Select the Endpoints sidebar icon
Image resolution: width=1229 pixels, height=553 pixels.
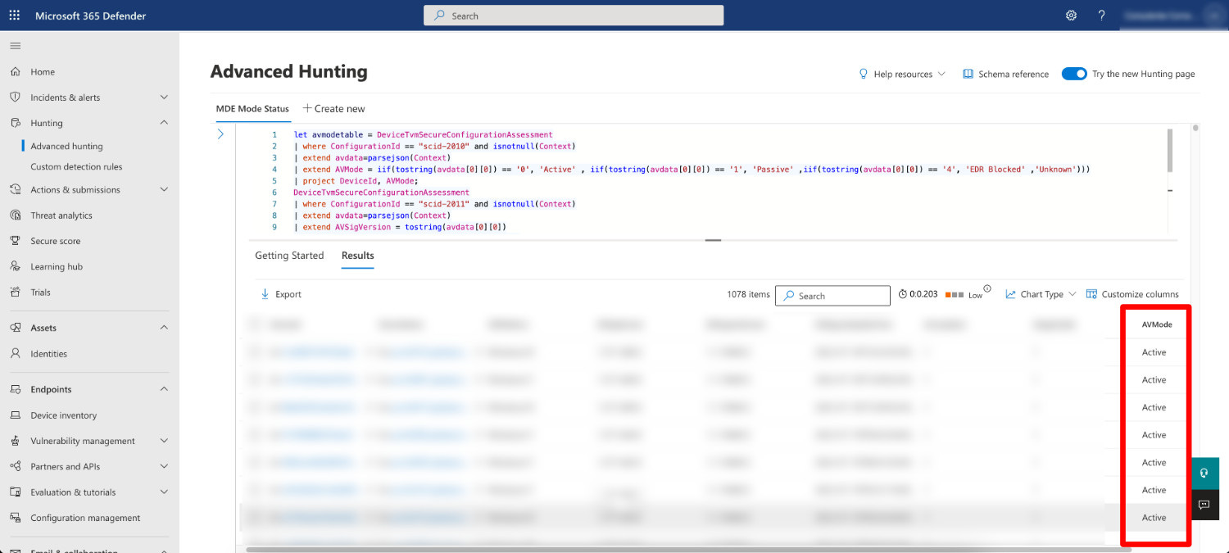pos(15,389)
